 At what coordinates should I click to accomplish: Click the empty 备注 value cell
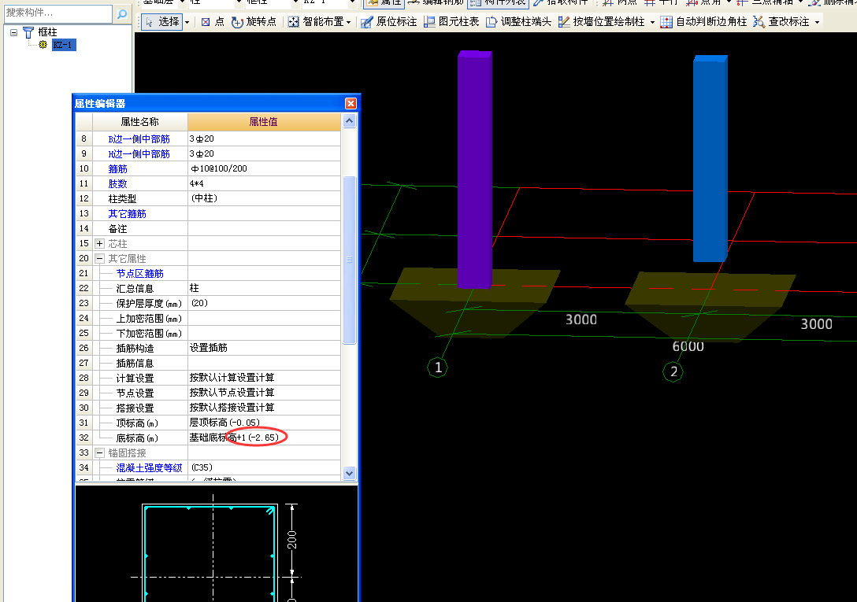pos(264,229)
